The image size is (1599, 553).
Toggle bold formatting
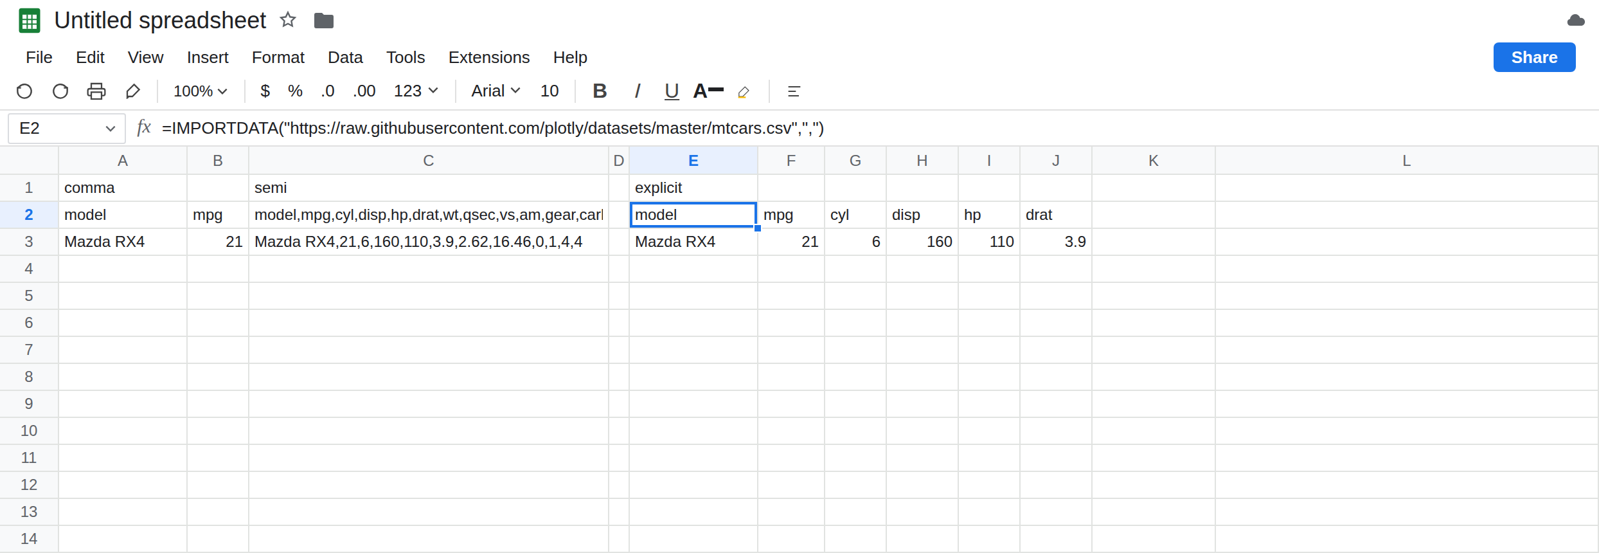pyautogui.click(x=600, y=91)
